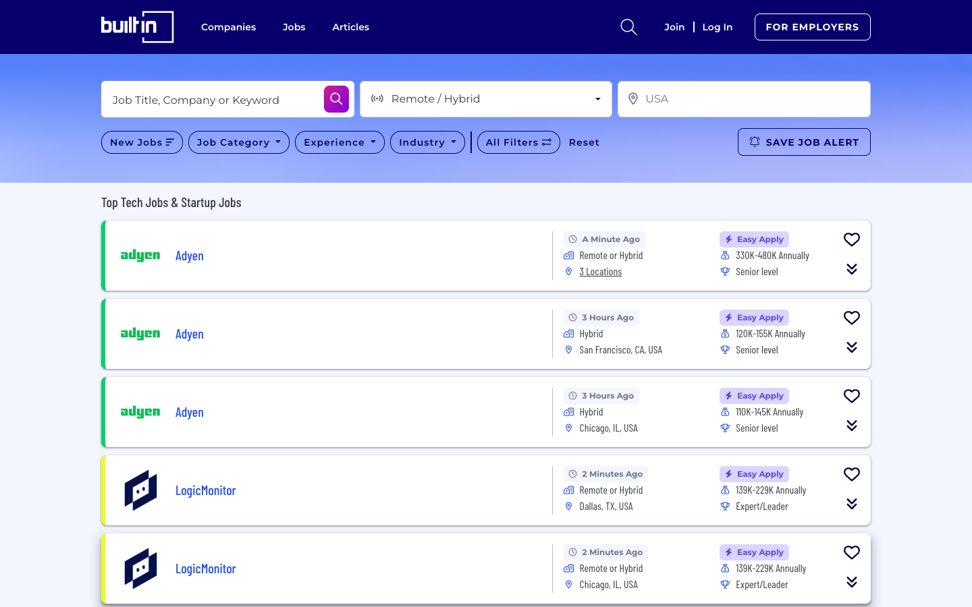The height and width of the screenshot is (607, 972).
Task: Click Adyen logo in first job card
Action: [140, 256]
